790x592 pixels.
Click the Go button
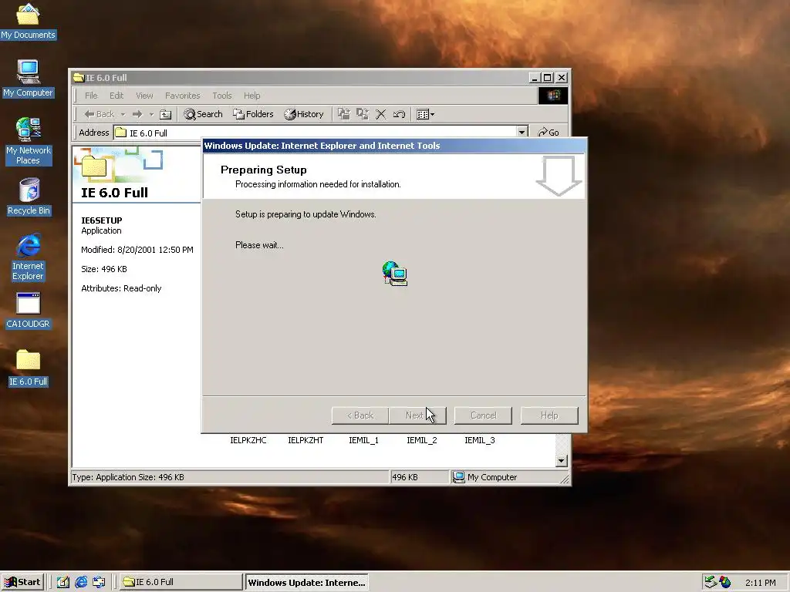(x=549, y=133)
